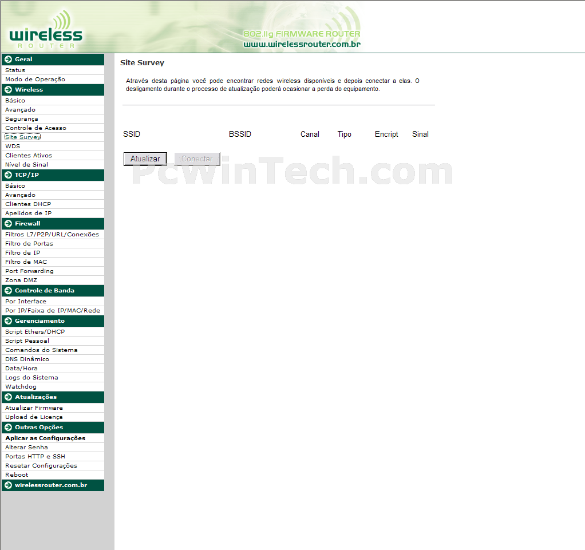This screenshot has height=550, width=585.
Task: Open Alterar Senha
Action: click(x=26, y=448)
